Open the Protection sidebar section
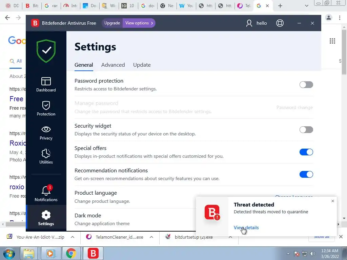This screenshot has height=260, width=347. coord(46,108)
